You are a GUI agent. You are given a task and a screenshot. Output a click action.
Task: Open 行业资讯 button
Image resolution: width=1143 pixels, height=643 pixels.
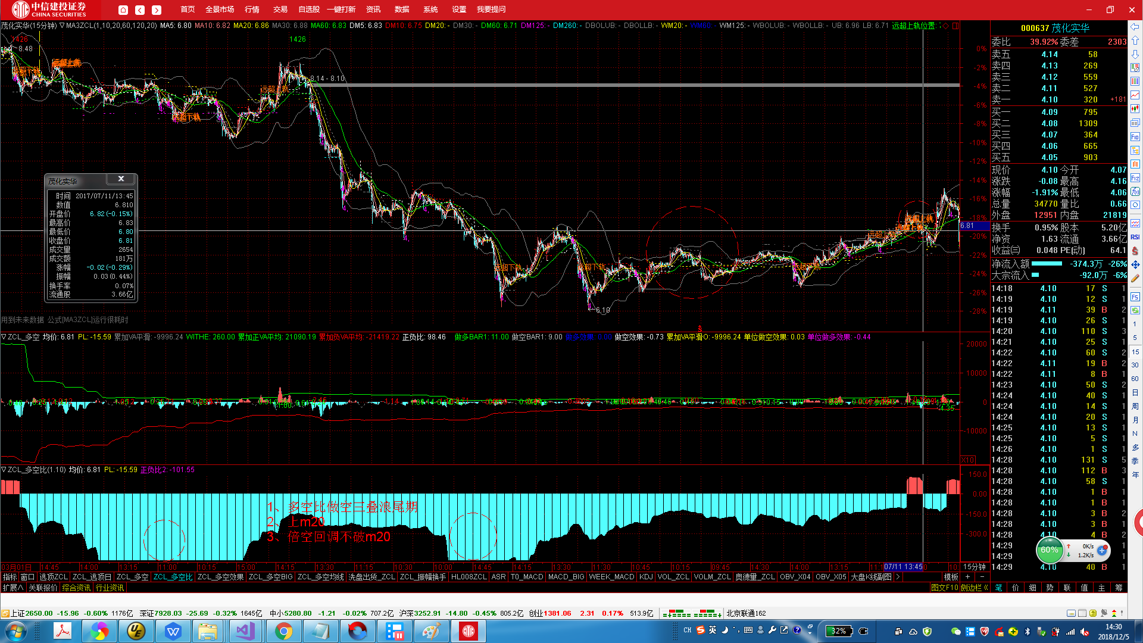[x=110, y=588]
